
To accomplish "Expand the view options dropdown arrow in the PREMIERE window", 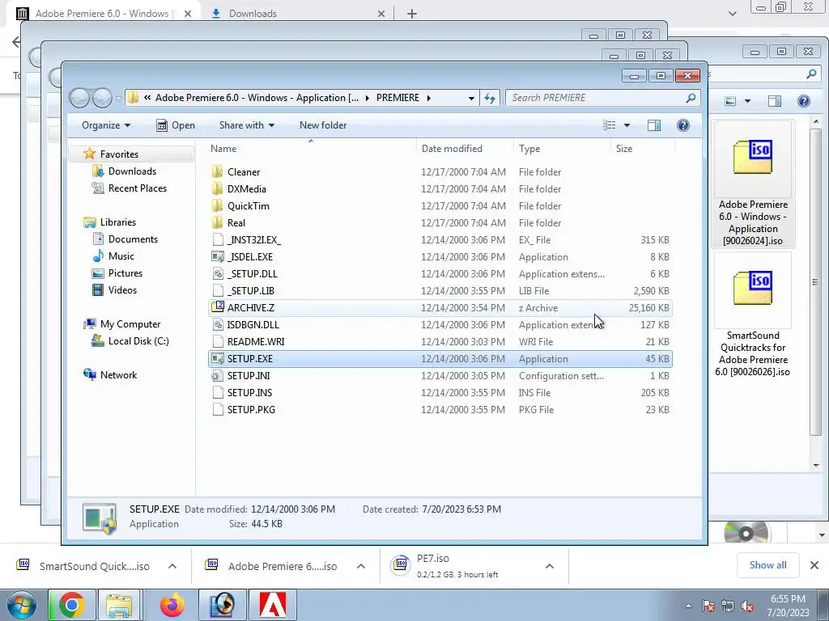I will point(627,125).
